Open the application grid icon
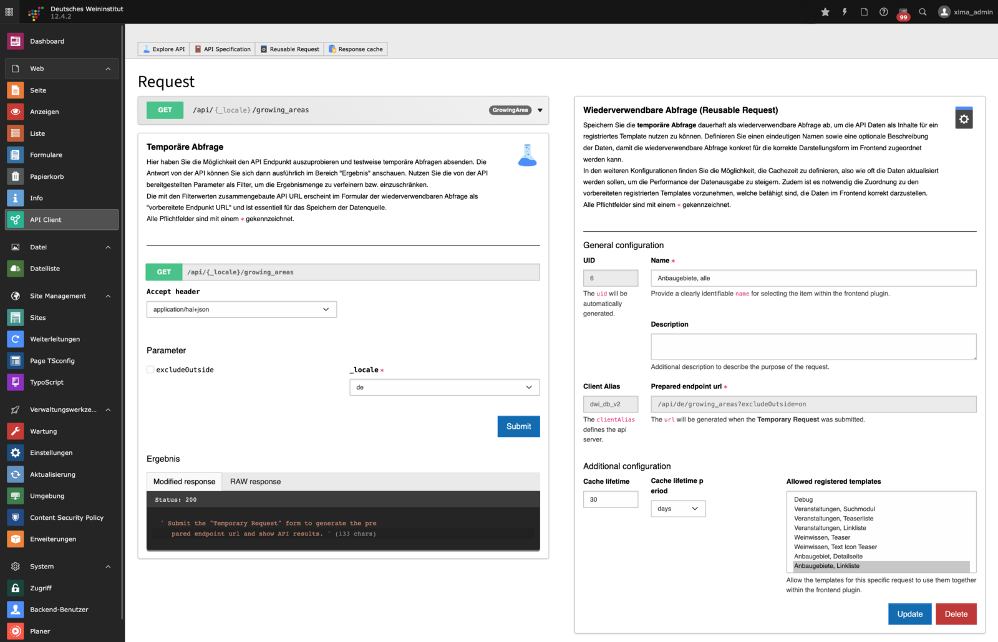Viewport: 998px width, 642px height. pyautogui.click(x=9, y=12)
